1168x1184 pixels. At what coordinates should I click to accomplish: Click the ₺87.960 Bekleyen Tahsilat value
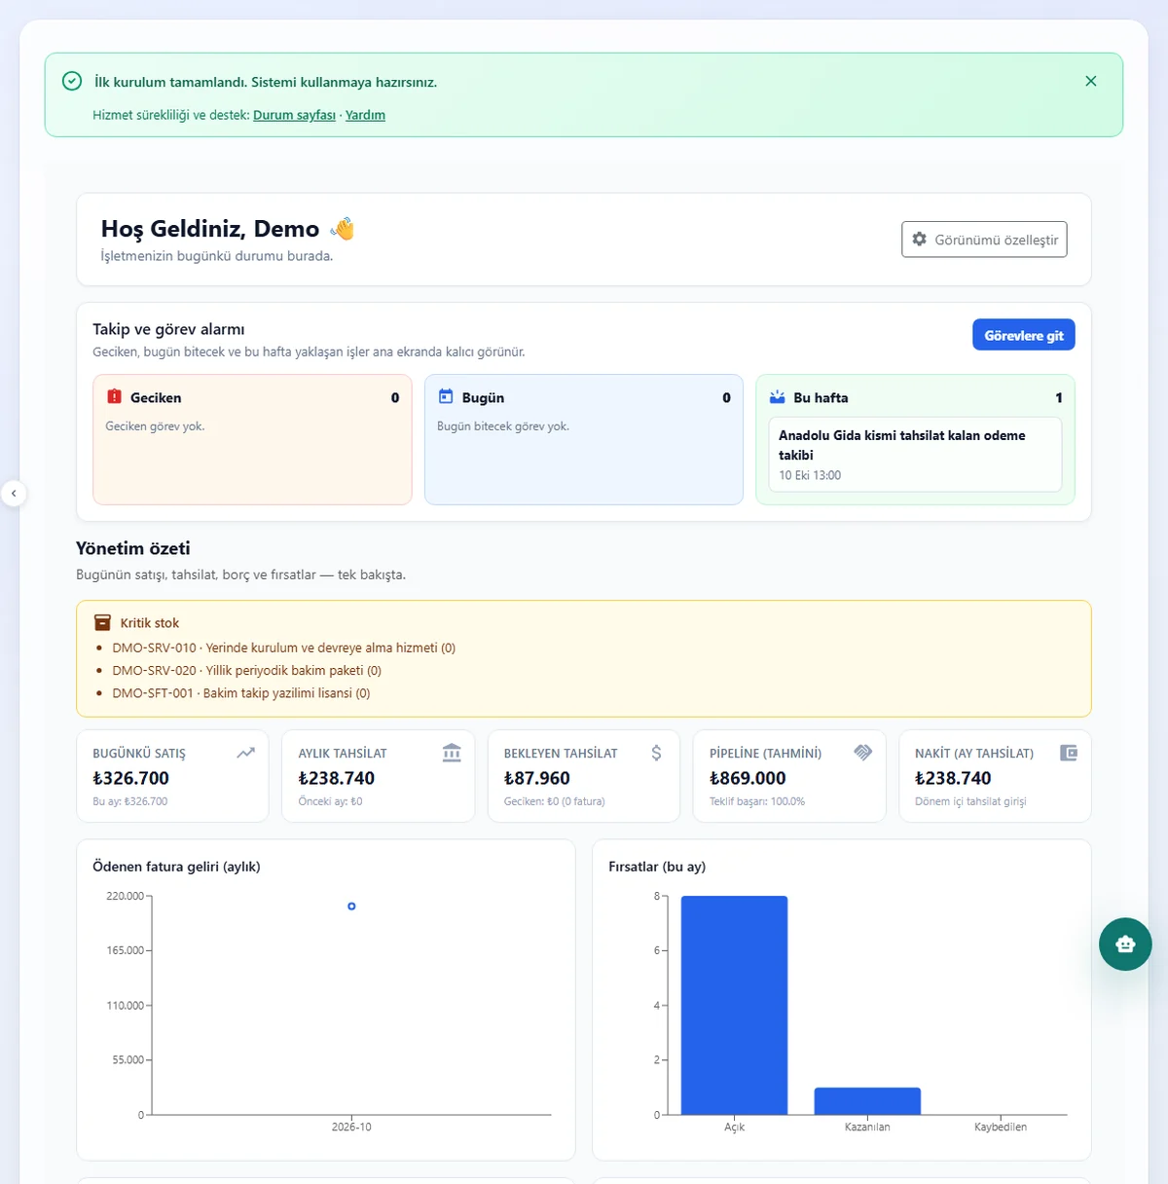(537, 778)
